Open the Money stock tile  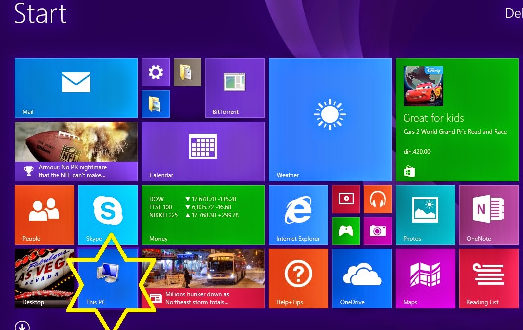[203, 215]
